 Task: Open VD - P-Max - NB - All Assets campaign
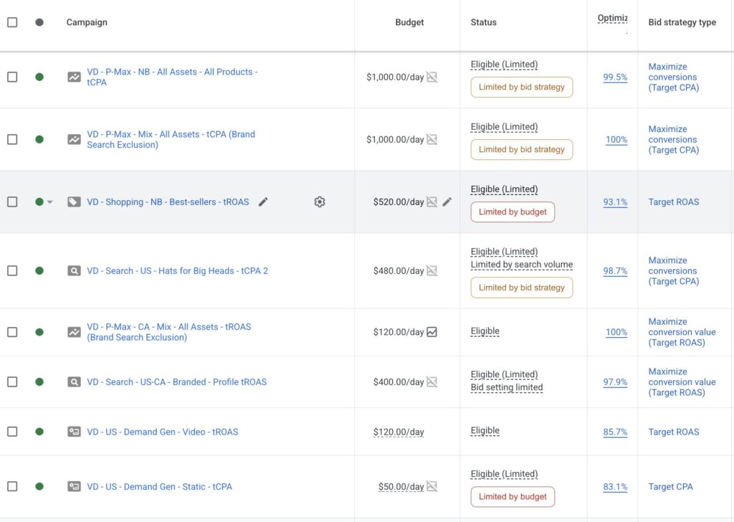[172, 77]
